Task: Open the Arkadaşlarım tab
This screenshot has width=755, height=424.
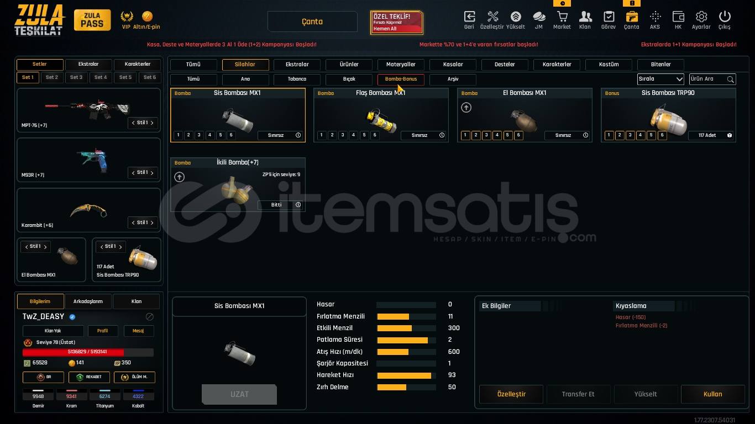Action: 88,301
